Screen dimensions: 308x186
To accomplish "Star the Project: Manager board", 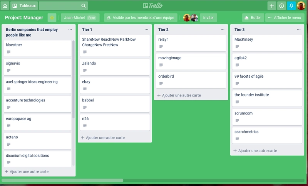I will pyautogui.click(x=52, y=18).
